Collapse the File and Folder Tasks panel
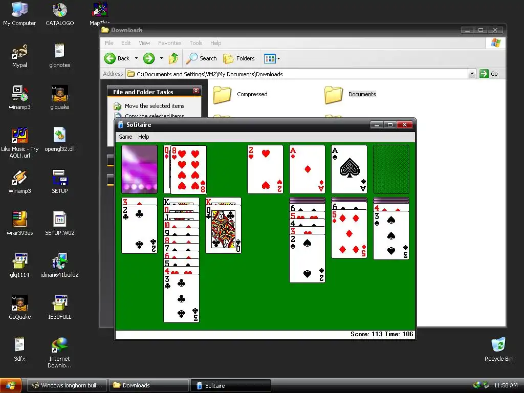The width and height of the screenshot is (524, 393). point(196,91)
